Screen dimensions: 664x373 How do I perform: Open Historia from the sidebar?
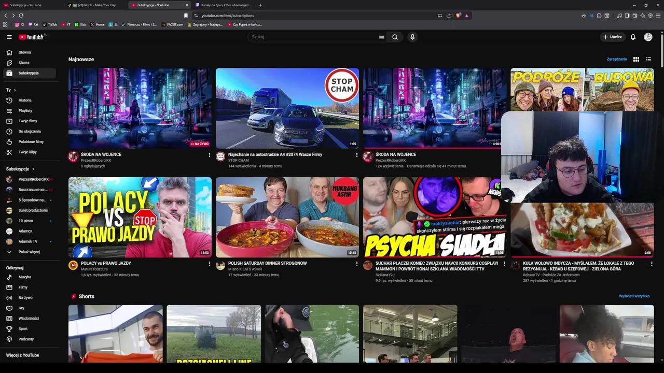[29, 100]
